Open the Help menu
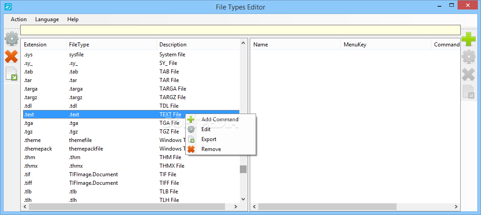The width and height of the screenshot is (481, 215). (x=73, y=19)
